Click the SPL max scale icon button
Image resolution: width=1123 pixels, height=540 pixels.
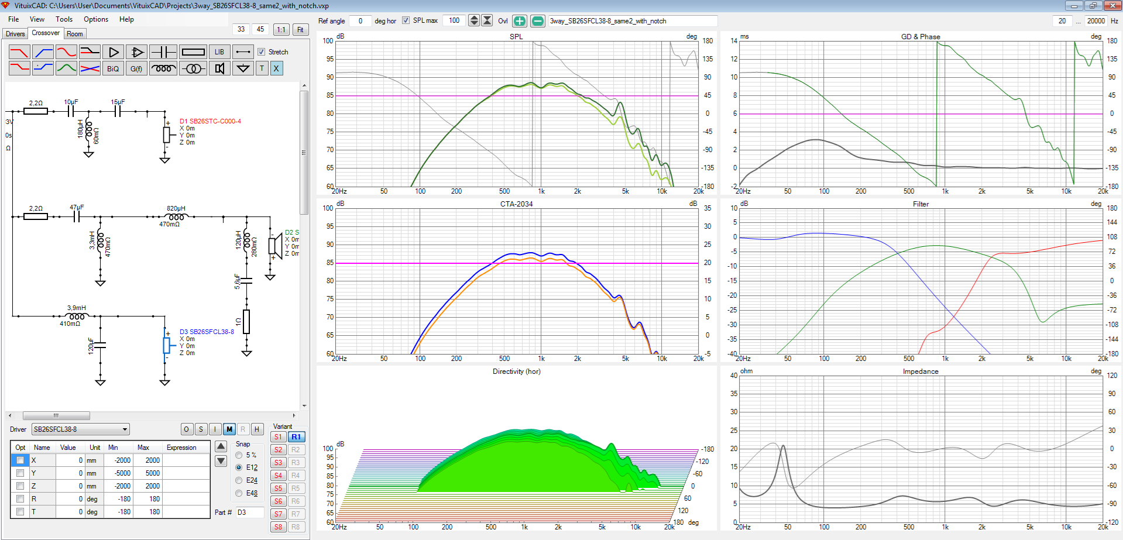(x=487, y=20)
